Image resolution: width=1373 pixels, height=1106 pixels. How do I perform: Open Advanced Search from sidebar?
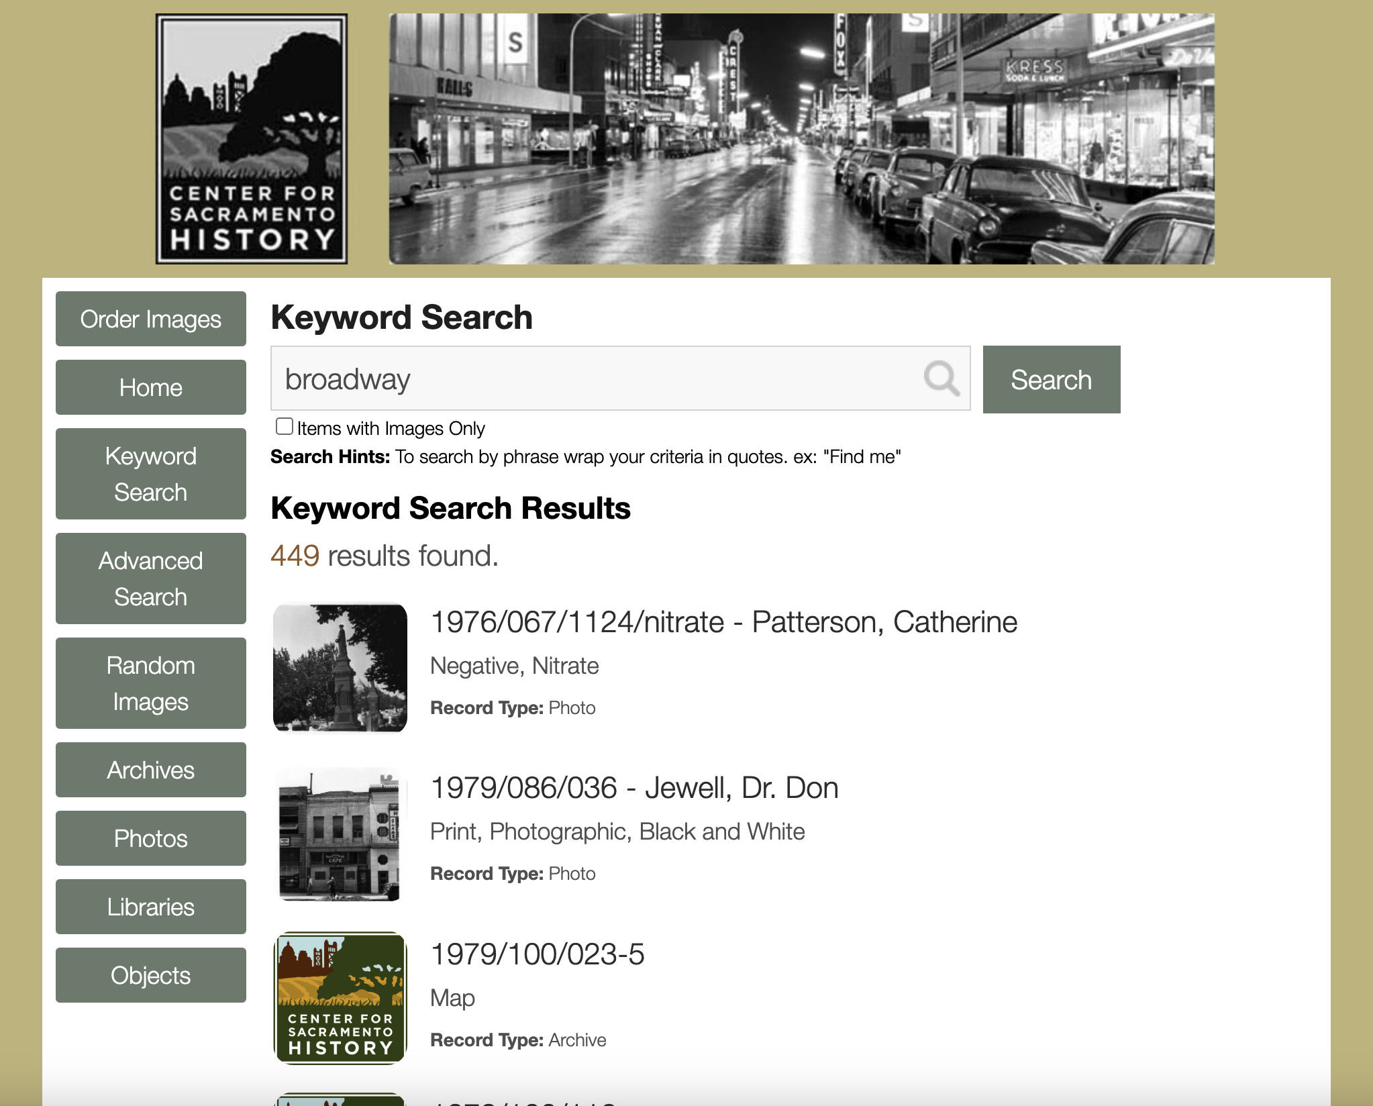(x=151, y=579)
